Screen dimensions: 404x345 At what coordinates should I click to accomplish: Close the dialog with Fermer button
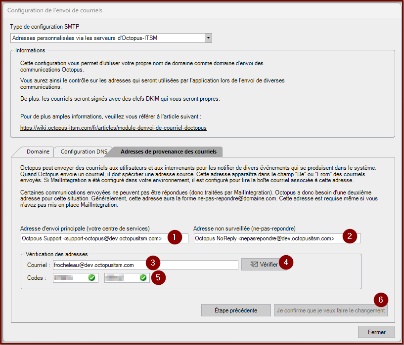tap(376, 332)
